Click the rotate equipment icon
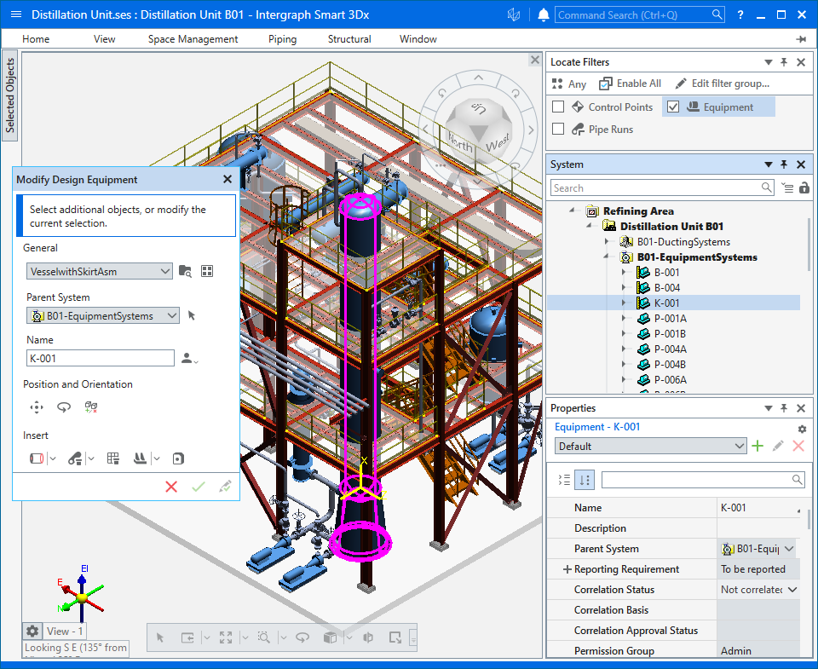The image size is (818, 669). (x=64, y=407)
